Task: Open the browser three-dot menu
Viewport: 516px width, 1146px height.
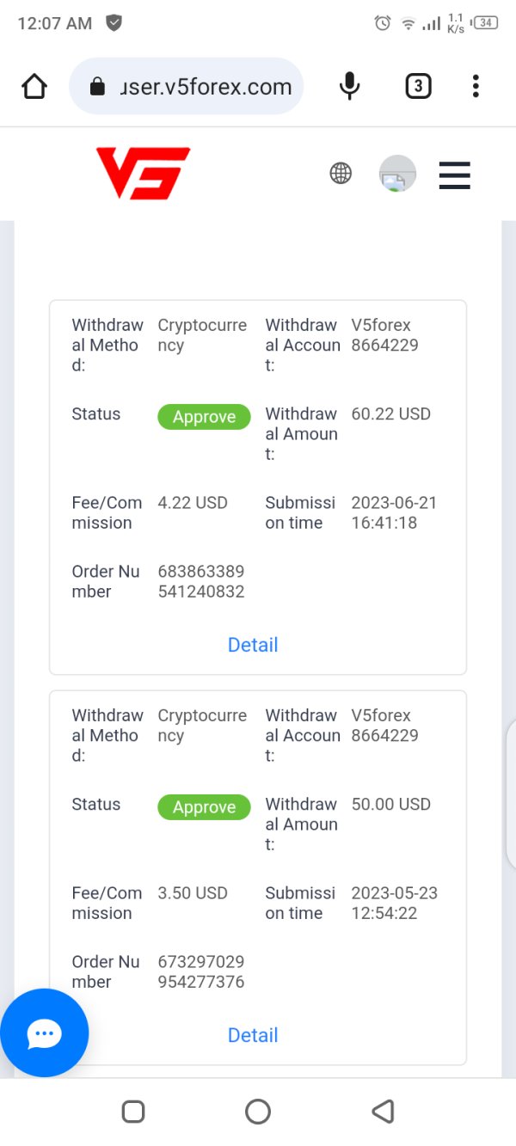Action: [476, 86]
